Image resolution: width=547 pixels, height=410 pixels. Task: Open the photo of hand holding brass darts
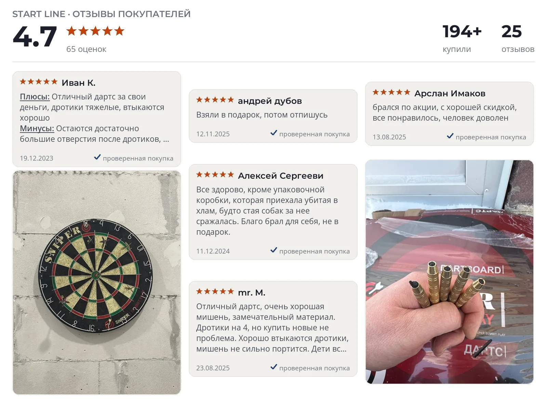click(450, 272)
